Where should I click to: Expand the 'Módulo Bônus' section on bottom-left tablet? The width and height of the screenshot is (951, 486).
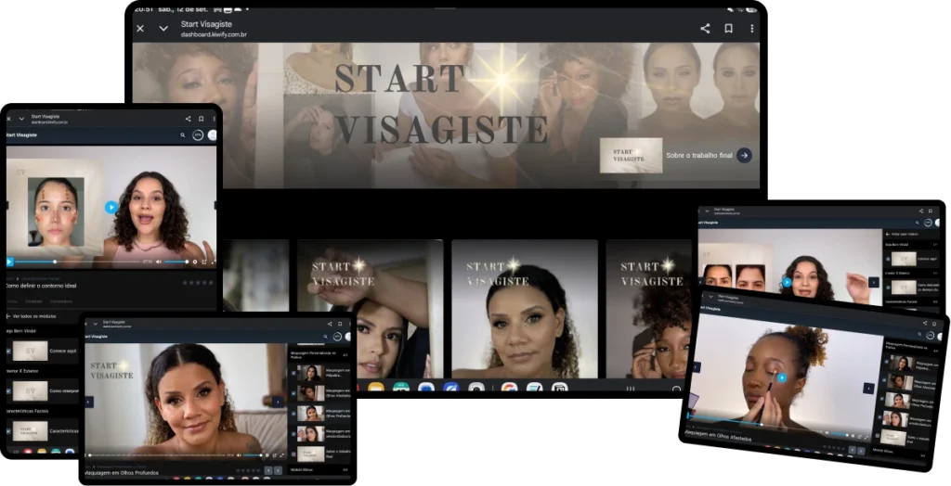tap(319, 469)
